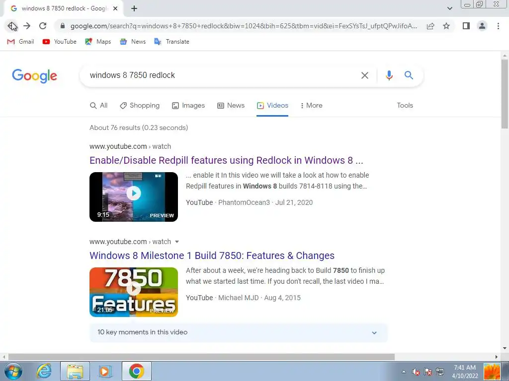
Task: Switch to the News results tab
Action: [231, 106]
